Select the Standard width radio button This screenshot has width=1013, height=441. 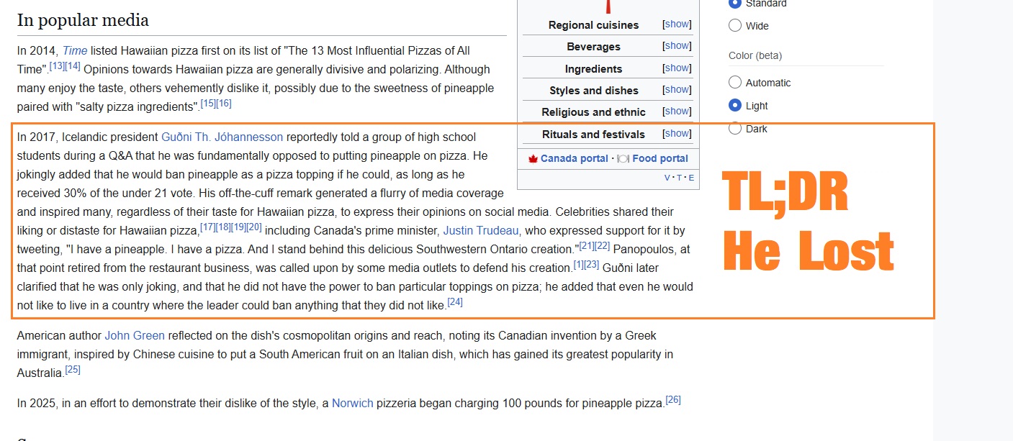coord(735,3)
